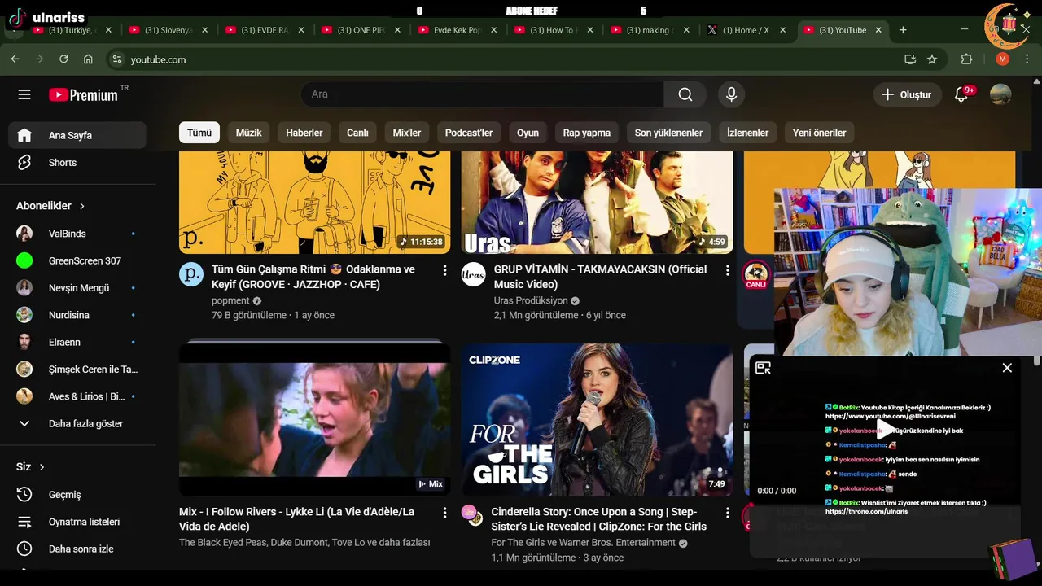Bookmark this page with star icon
The height and width of the screenshot is (586, 1042).
tap(932, 59)
